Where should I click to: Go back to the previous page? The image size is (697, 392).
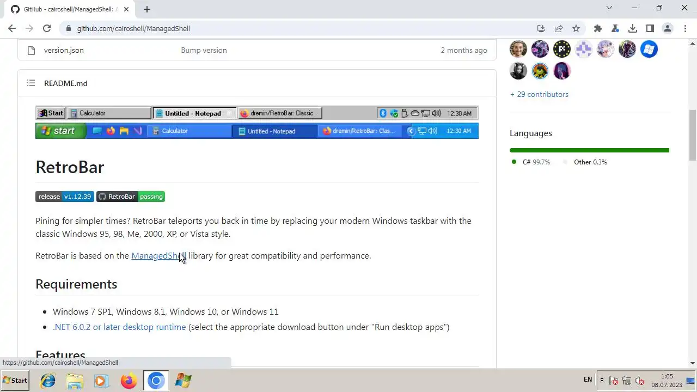(12, 28)
